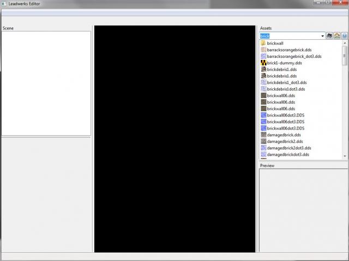Select barracksorangebrick_dot3.dds in the asset list
The width and height of the screenshot is (349, 261).
coord(294,56)
